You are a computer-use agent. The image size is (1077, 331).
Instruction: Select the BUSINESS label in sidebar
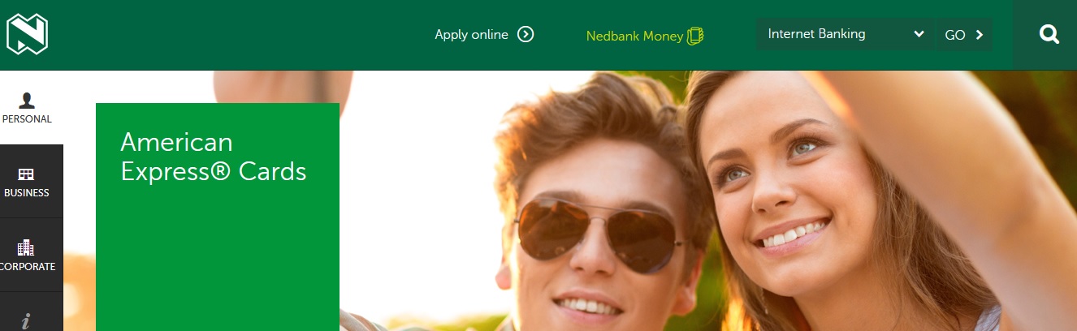(x=27, y=193)
